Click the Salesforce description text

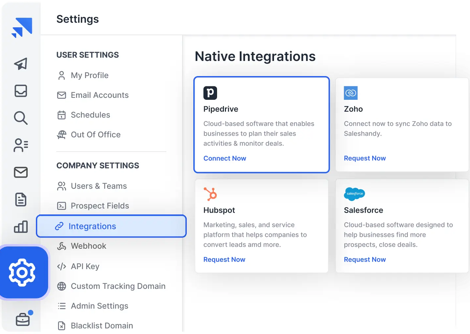[399, 235]
